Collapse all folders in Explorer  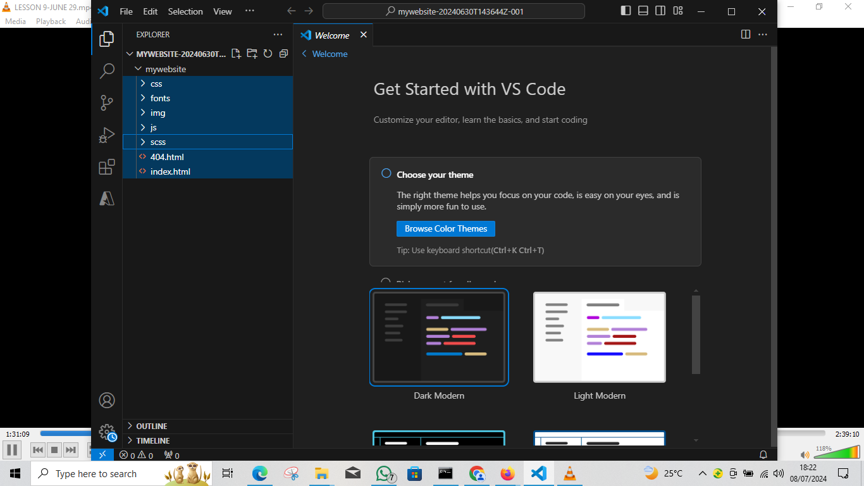(283, 54)
